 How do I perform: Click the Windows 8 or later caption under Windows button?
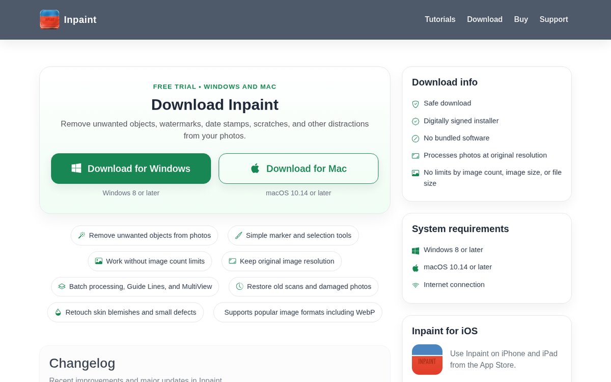[x=131, y=193]
